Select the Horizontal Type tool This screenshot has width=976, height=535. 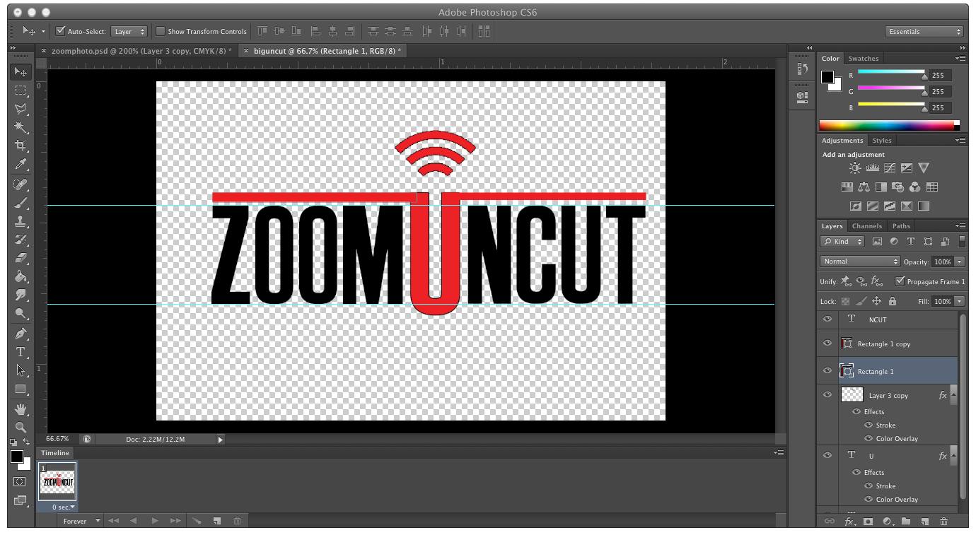point(21,352)
